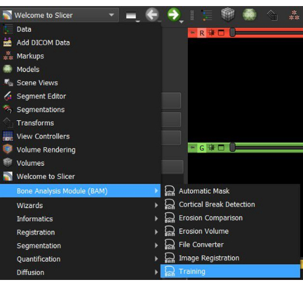Screen dimensions: 303x286
Task: Expand the Diffusion submenu
Action: click(x=81, y=273)
